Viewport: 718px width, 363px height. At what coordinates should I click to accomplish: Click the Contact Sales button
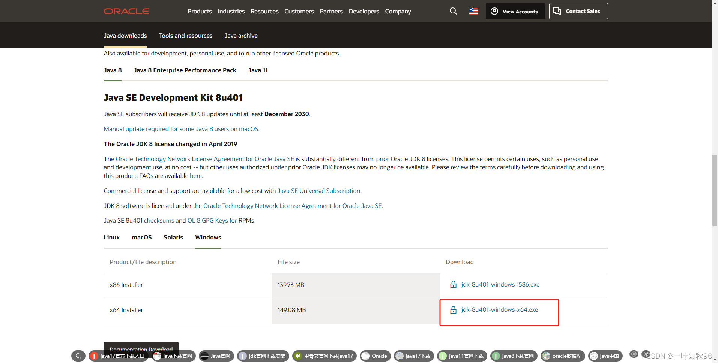click(578, 11)
